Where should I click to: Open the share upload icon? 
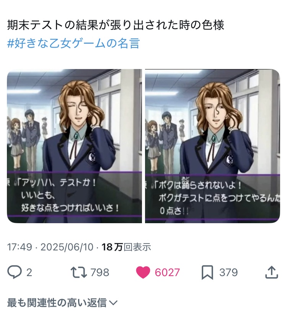(272, 272)
